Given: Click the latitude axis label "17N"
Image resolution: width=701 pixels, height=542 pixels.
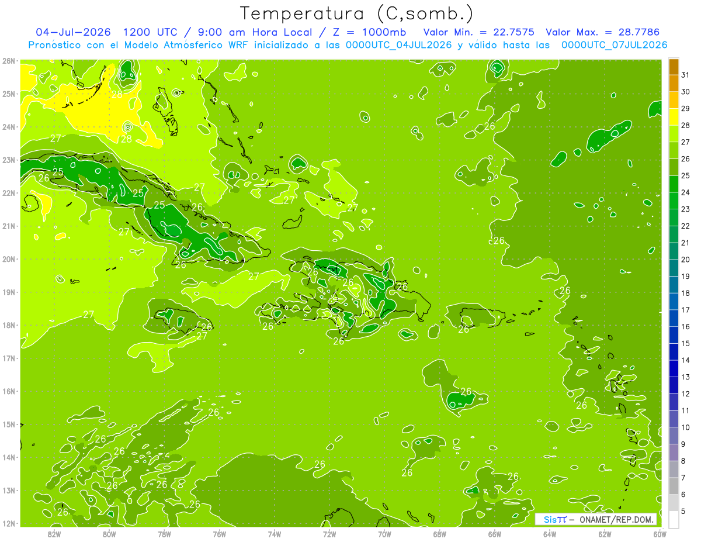Looking at the screenshot, I should pyautogui.click(x=9, y=358).
